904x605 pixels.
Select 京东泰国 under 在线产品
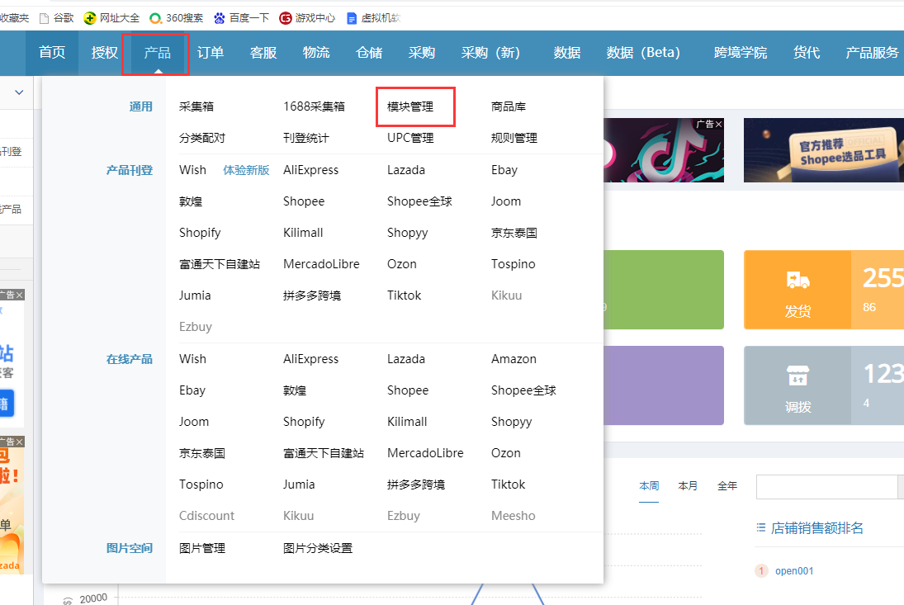coord(201,453)
